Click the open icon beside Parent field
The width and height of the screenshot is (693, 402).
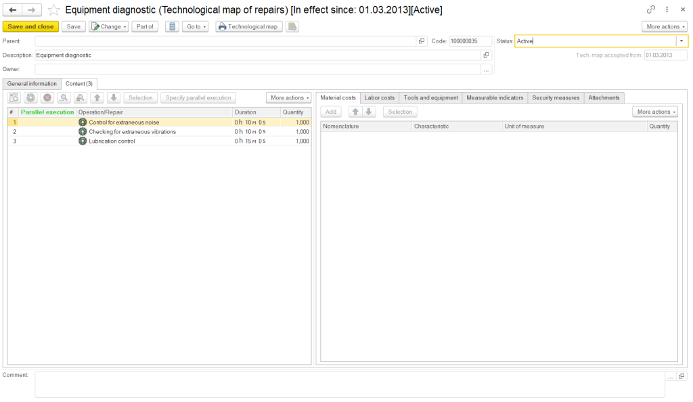click(x=422, y=41)
